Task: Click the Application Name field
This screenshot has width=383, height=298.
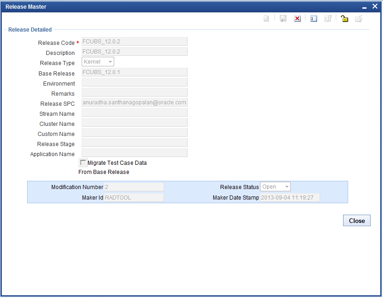Action: (134, 152)
